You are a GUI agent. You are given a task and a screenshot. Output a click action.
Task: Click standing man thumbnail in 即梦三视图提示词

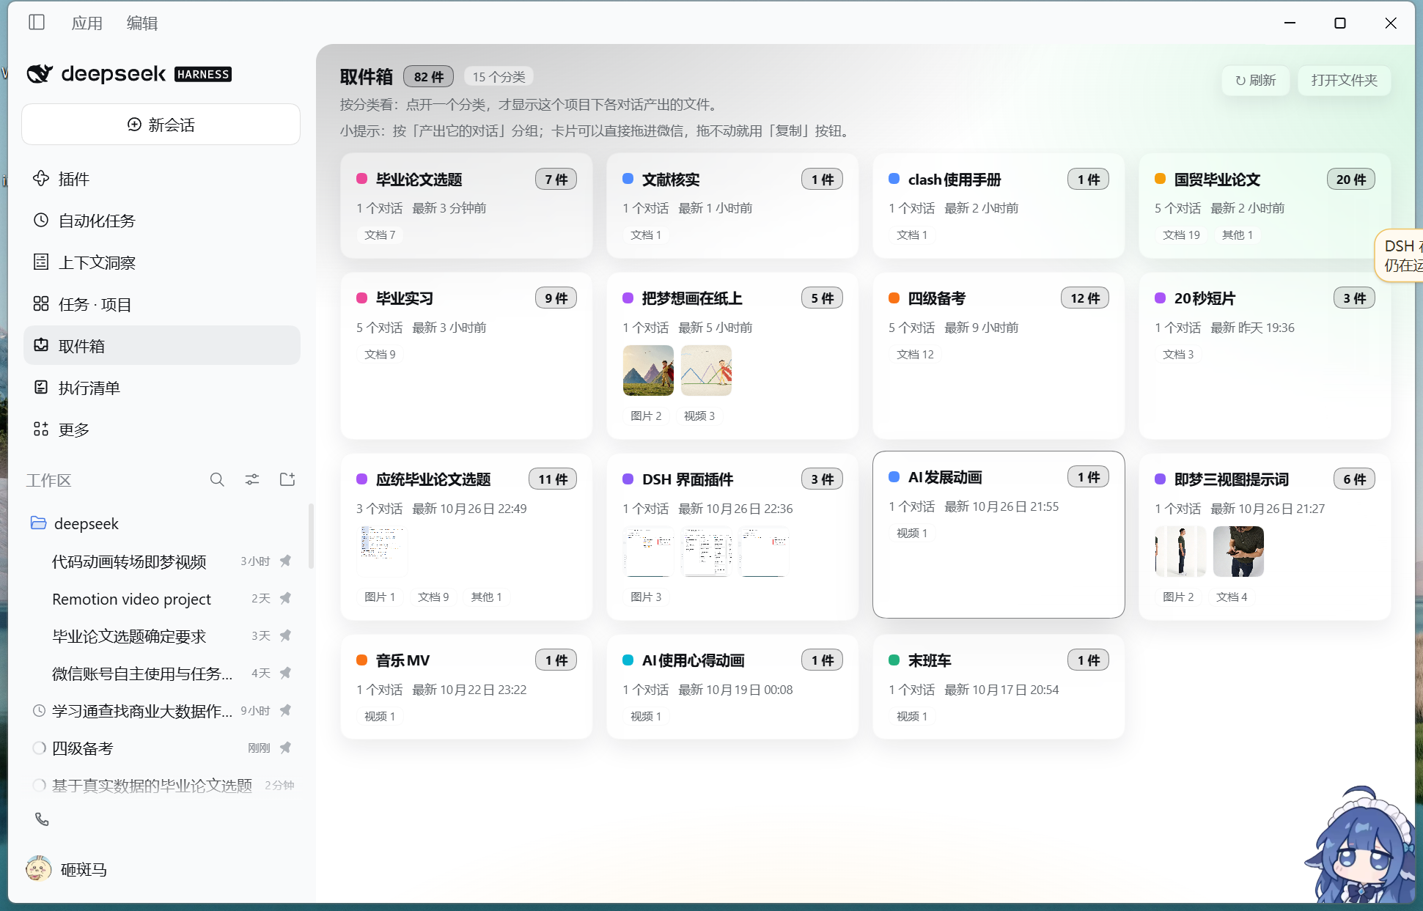coord(1180,551)
